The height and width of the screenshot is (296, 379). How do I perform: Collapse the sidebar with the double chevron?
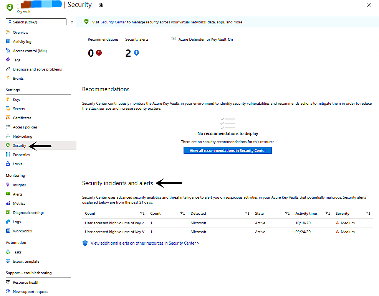[72, 22]
